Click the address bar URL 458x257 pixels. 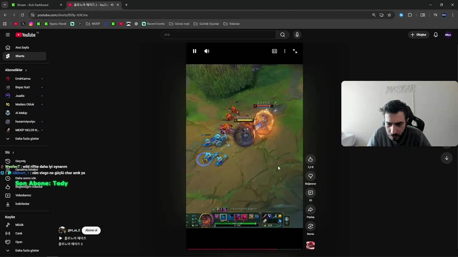[63, 15]
